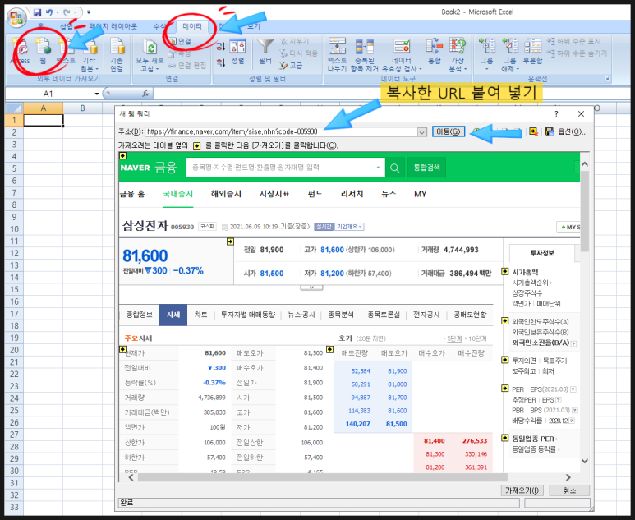The height and width of the screenshot is (520, 635).
Task: Open 옵션(O)... web query options
Action: (573, 131)
